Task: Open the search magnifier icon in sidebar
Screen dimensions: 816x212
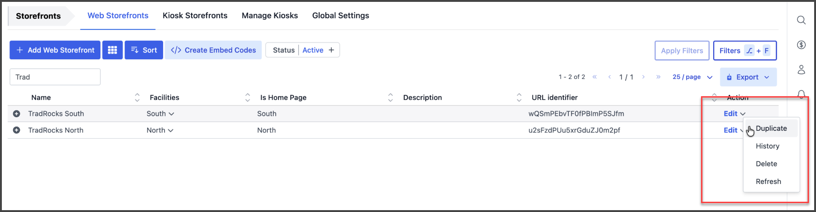Action: point(801,20)
